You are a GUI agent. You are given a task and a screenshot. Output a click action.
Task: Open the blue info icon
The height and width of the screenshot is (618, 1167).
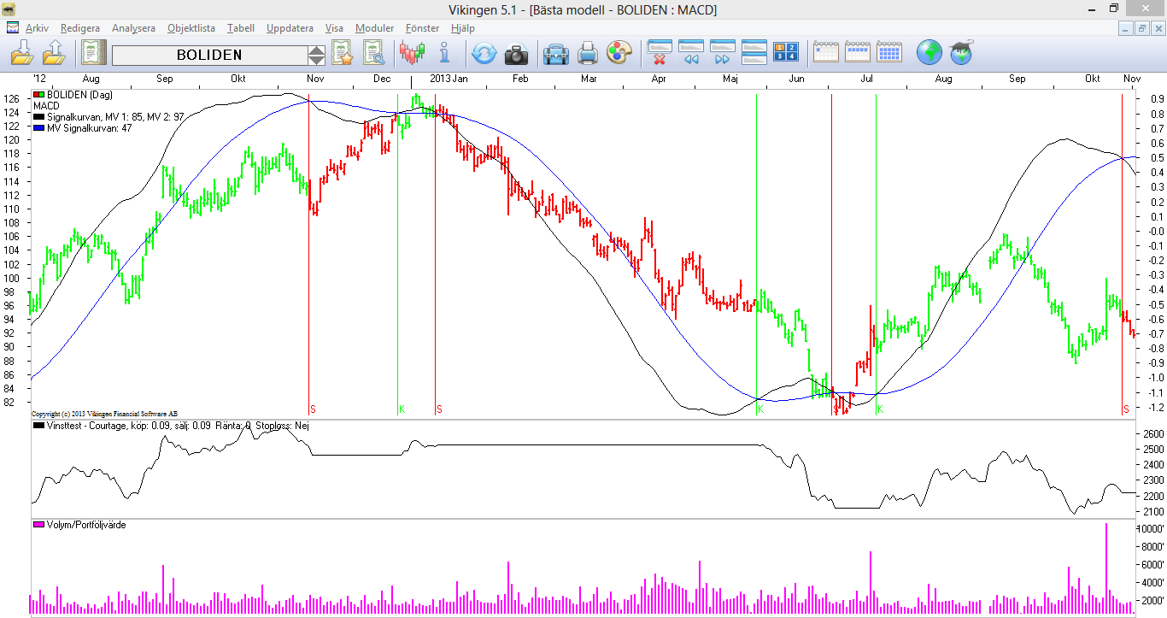[x=444, y=54]
